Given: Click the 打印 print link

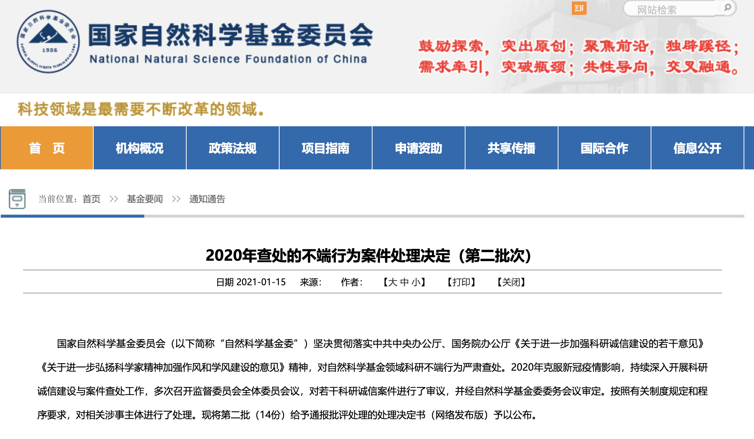Looking at the screenshot, I should (461, 282).
